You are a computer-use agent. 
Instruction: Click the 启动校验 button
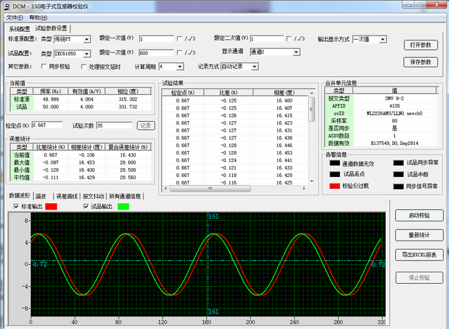click(x=419, y=215)
